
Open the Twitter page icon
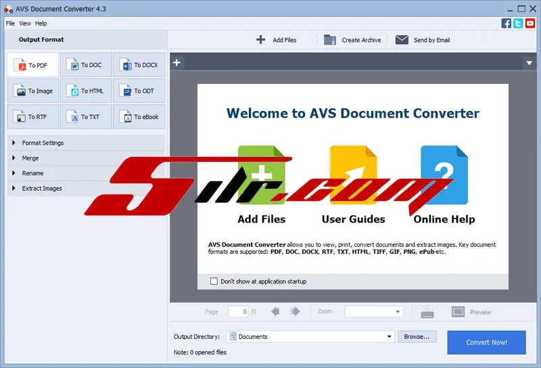(518, 24)
